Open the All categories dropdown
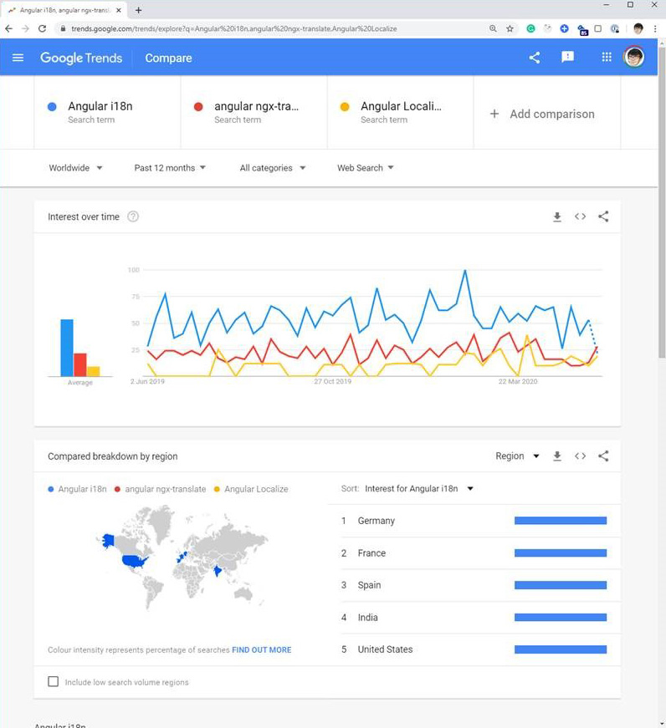The image size is (666, 728). (x=273, y=168)
